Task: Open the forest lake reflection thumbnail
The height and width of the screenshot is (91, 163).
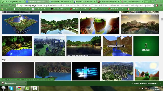Action: (x=59, y=24)
